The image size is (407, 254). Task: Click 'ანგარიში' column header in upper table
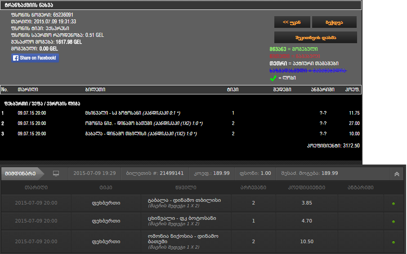pyautogui.click(x=322, y=89)
